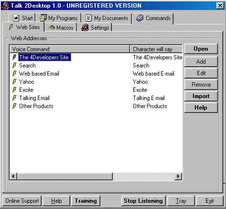Click the Character will say column header
Viewport: 226px width, 209px height.
pos(156,49)
